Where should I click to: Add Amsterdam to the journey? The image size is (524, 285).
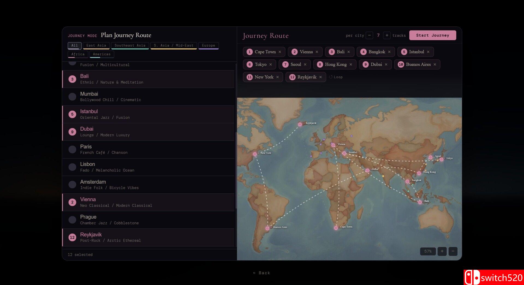coord(148,185)
